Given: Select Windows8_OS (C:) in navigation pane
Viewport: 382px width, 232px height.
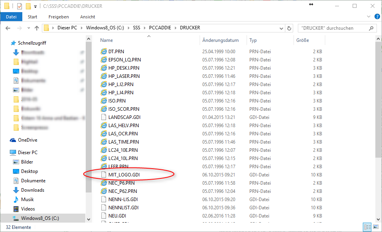Looking at the screenshot, I should (x=43, y=218).
